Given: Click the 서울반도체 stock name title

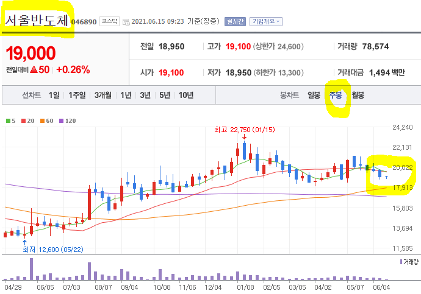Looking at the screenshot, I should [37, 21].
